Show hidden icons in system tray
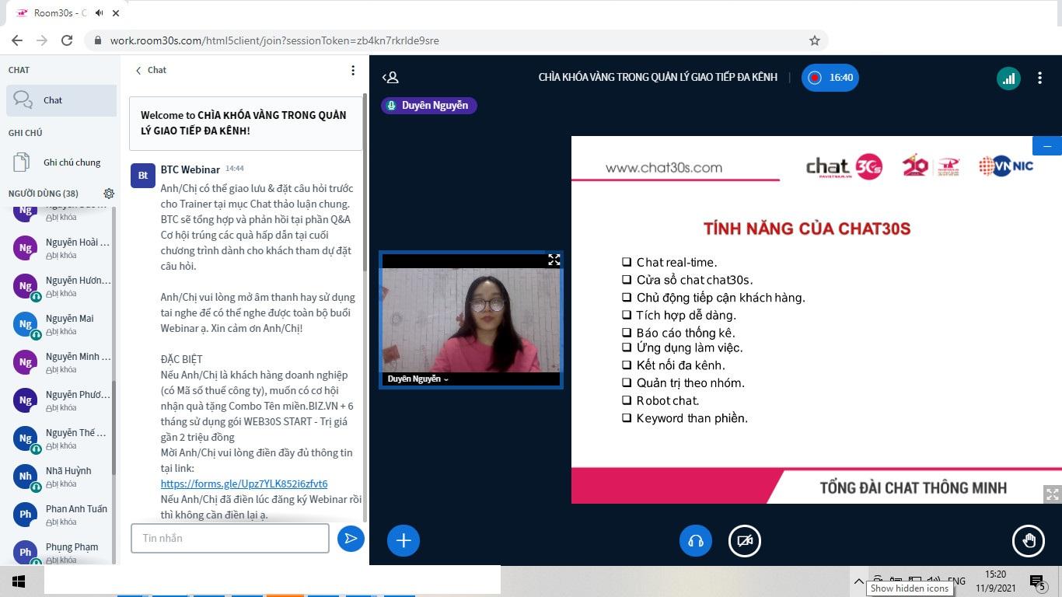Image resolution: width=1062 pixels, height=597 pixels. pyautogui.click(x=858, y=581)
